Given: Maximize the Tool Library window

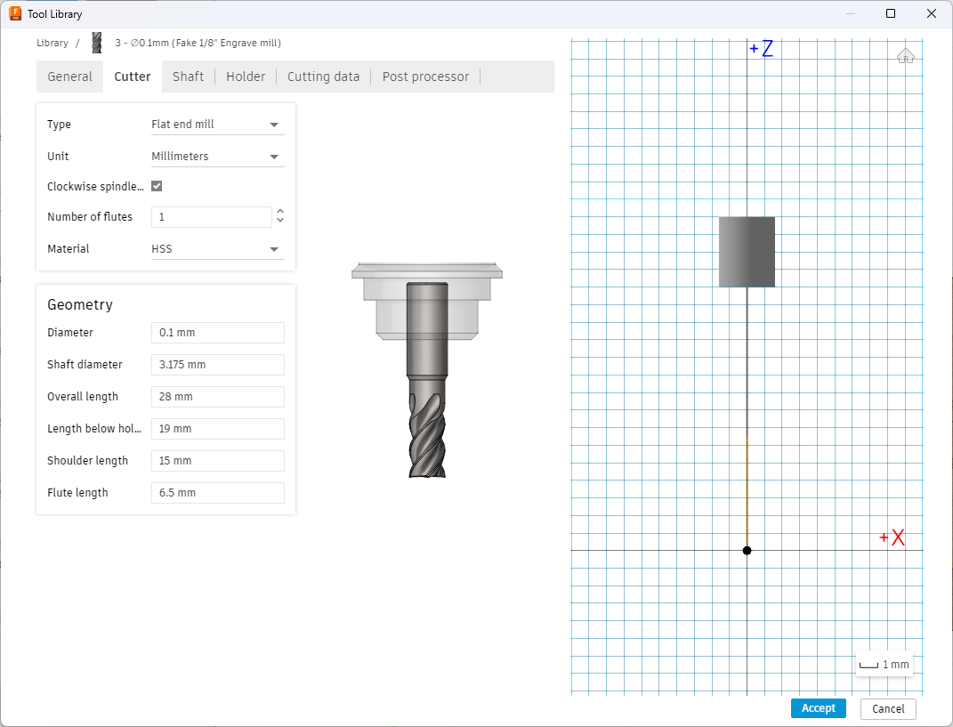Looking at the screenshot, I should [891, 13].
